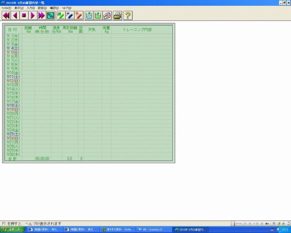
Task: Open the 設定(S) menu
Action: coord(42,8)
